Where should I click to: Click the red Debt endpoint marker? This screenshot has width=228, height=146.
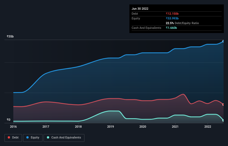tap(223, 104)
